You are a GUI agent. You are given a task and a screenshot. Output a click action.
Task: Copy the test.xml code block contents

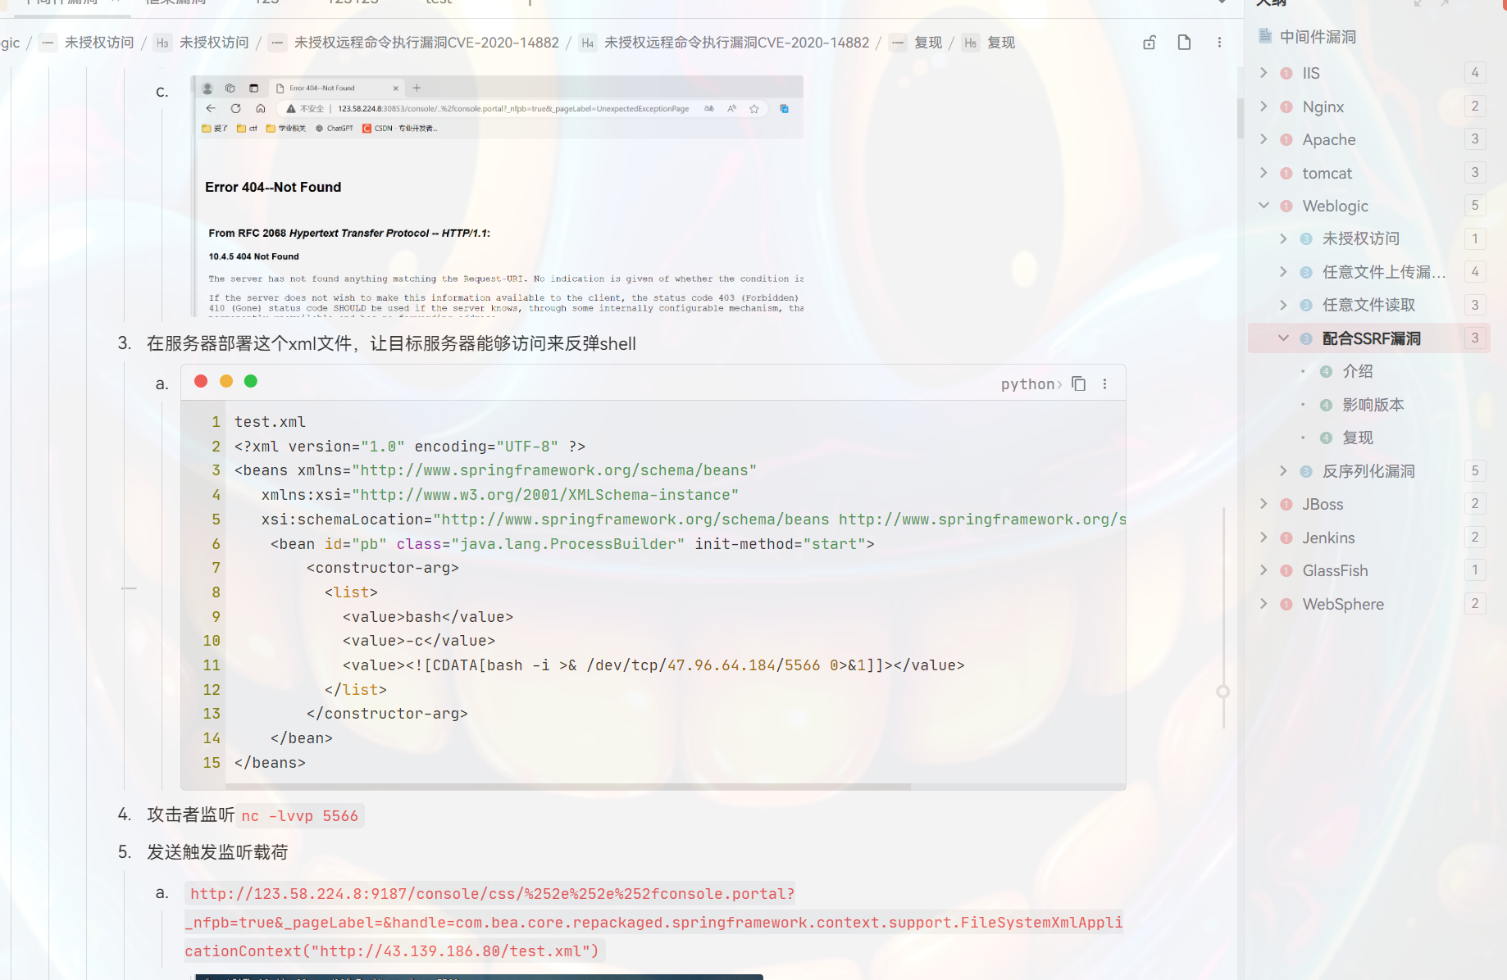pos(1079,384)
